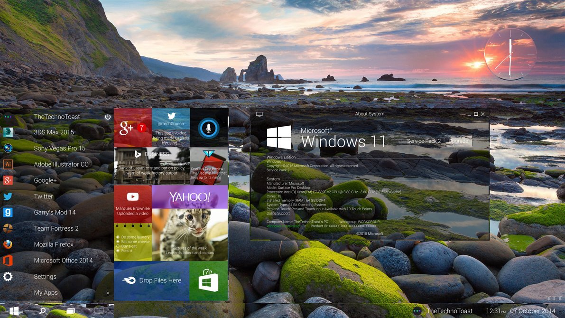
Task: Activate the Cortana microphone tile
Action: (x=209, y=128)
